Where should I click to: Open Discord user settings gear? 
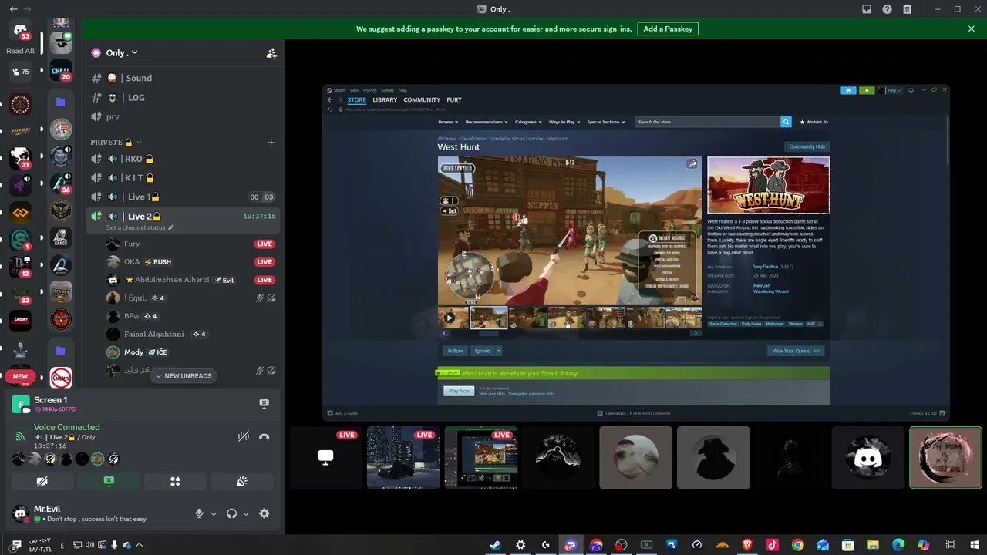[x=264, y=513]
